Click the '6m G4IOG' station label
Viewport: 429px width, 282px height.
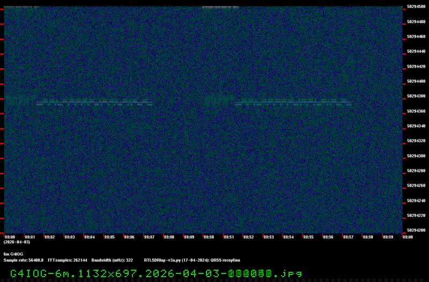tap(13, 254)
